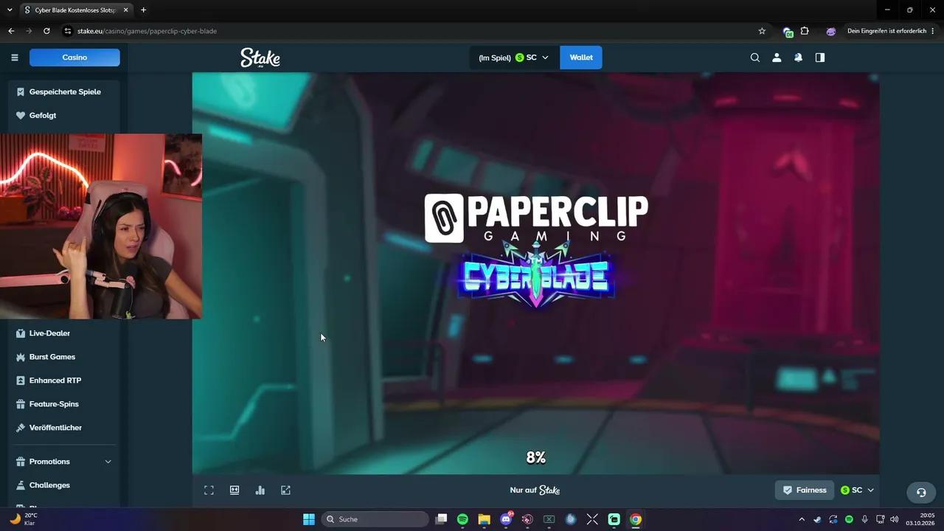944x531 pixels.
Task: Open live stats chart icon
Action: click(260, 490)
